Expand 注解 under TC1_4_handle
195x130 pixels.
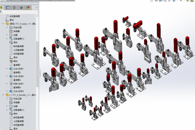(x=7, y=106)
